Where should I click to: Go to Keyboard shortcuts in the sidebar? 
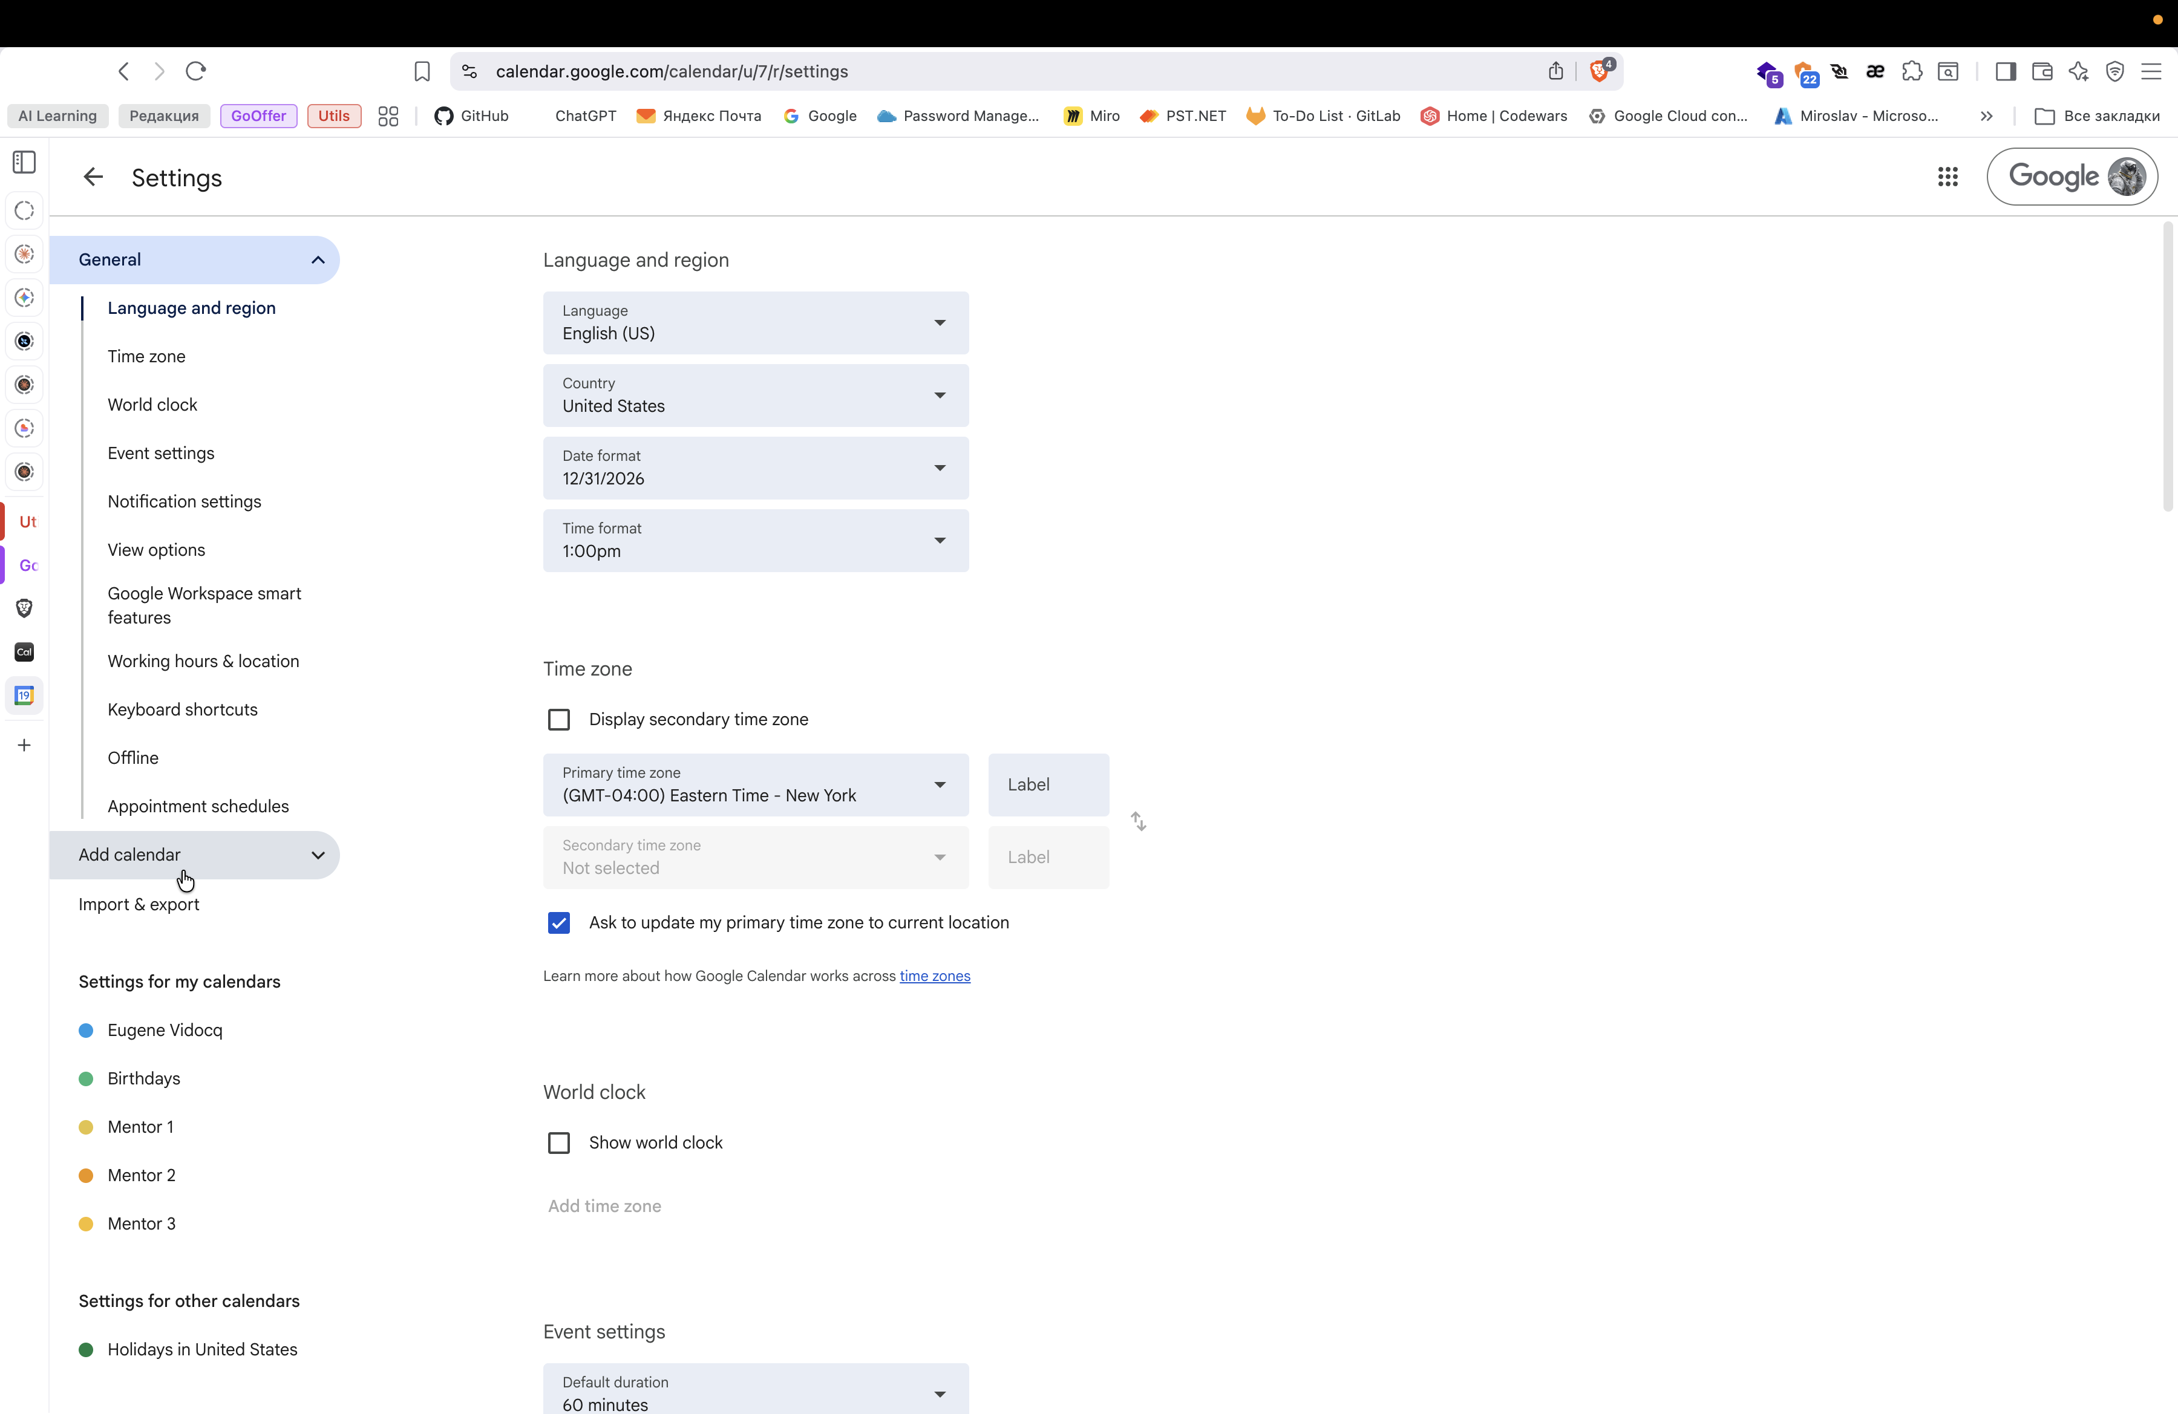pyautogui.click(x=182, y=710)
